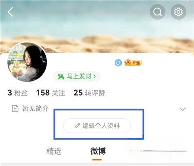Image resolution: width=194 pixels, height=166 pixels.
Task: Tap the green horse icon on the badge
Action: [x=61, y=77]
